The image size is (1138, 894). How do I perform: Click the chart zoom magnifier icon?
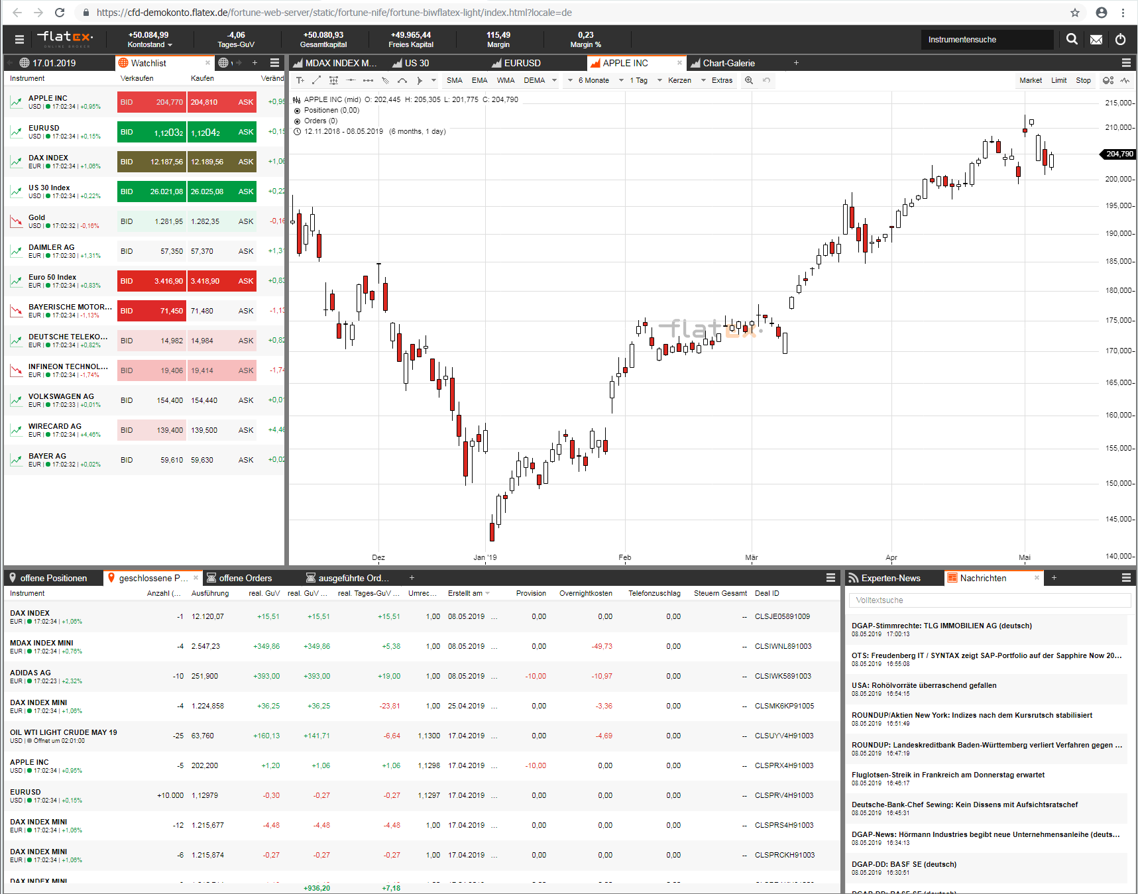point(749,80)
